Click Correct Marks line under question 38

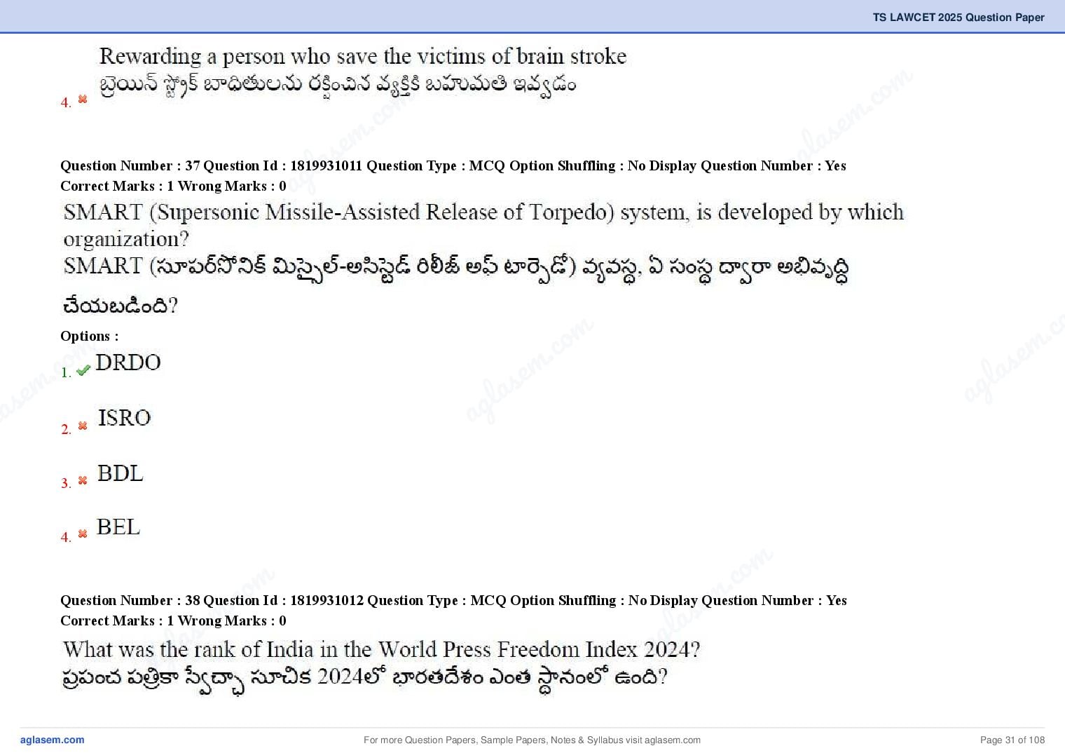[x=173, y=620]
